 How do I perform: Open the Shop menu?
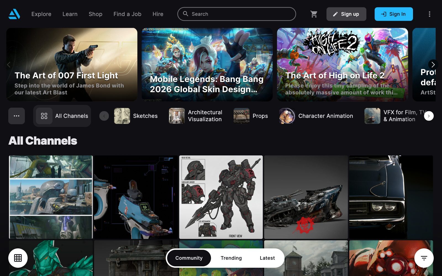pos(96,14)
